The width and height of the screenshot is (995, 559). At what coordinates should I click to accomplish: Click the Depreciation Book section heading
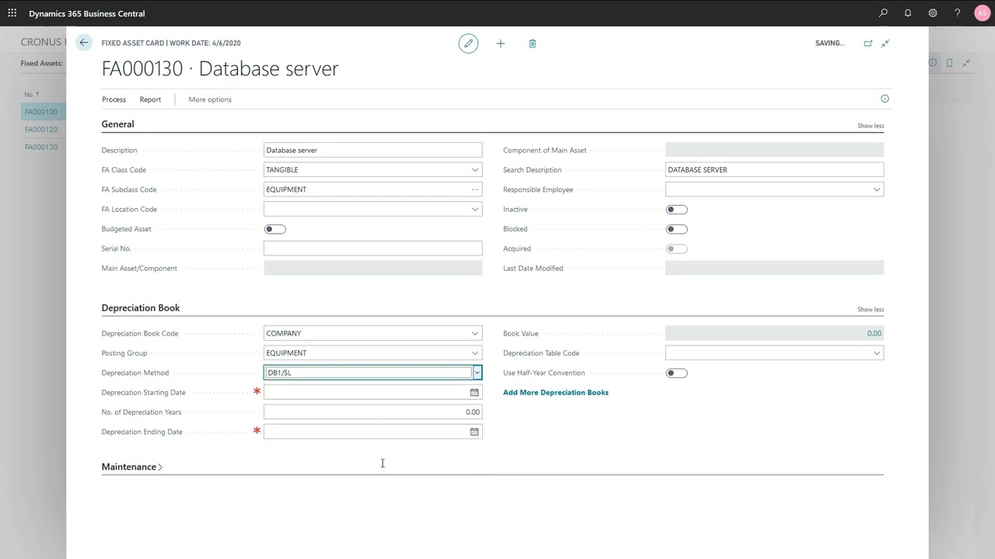tap(141, 307)
